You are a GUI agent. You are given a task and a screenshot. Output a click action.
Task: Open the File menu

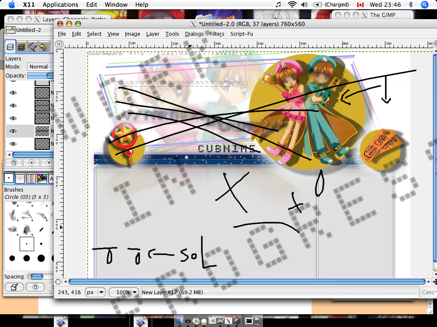coord(62,34)
